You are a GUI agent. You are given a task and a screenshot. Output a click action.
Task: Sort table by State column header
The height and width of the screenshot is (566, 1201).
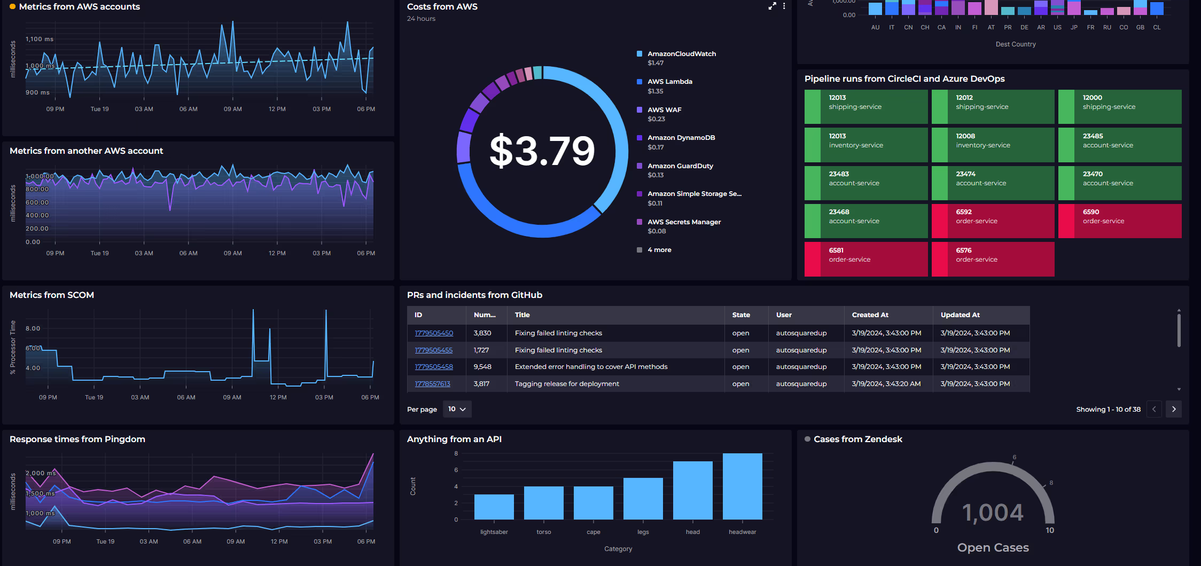coord(740,315)
